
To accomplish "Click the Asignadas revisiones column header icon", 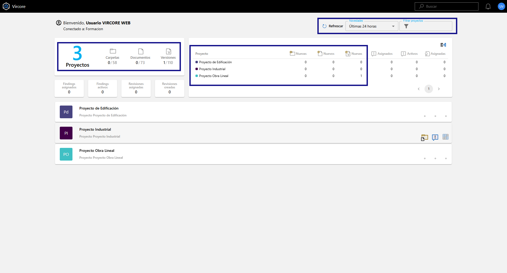I will 427,54.
